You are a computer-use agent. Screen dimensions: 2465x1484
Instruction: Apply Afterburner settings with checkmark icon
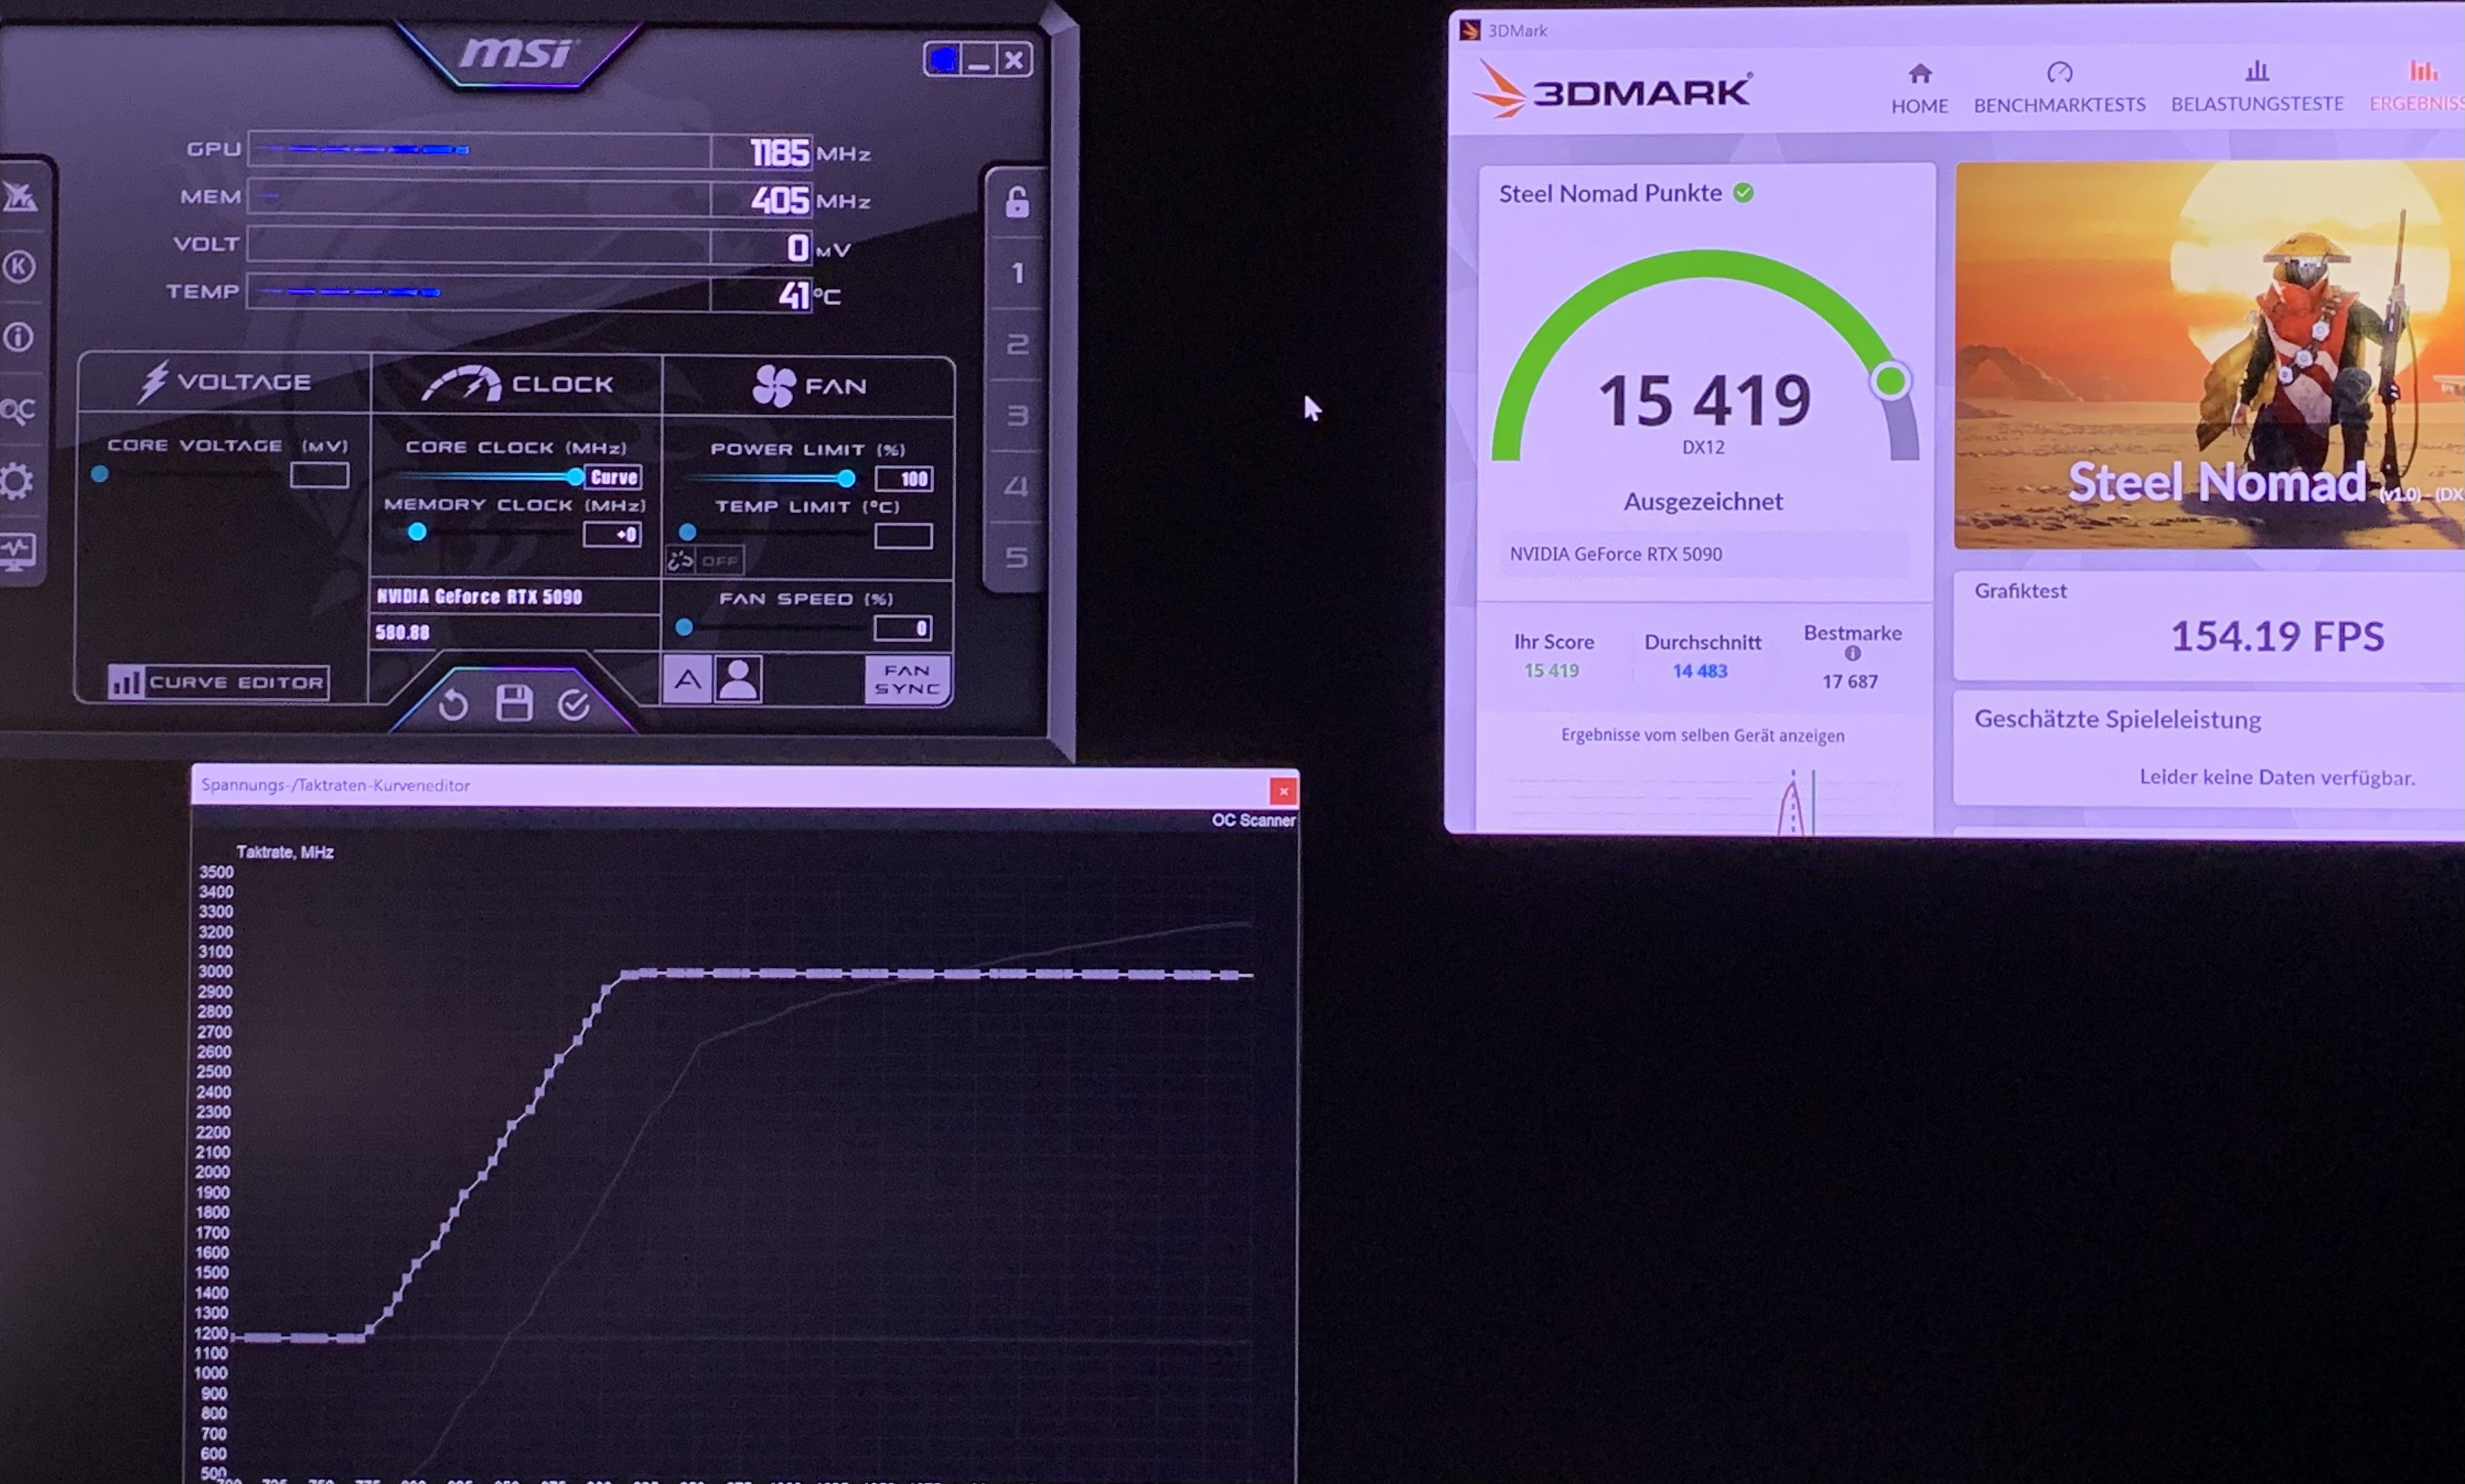574,705
